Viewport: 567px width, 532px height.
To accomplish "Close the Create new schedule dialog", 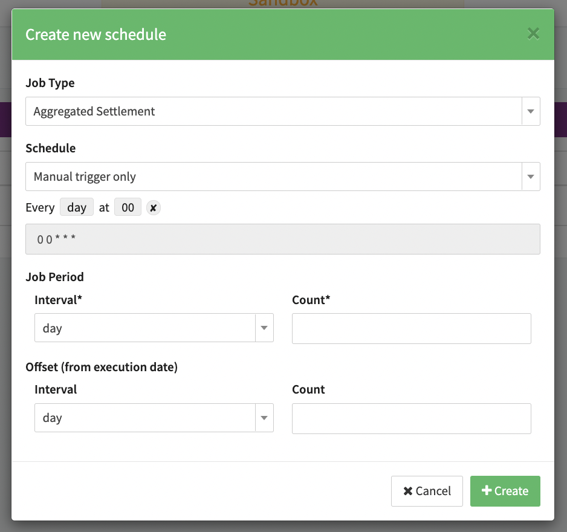I will (533, 33).
